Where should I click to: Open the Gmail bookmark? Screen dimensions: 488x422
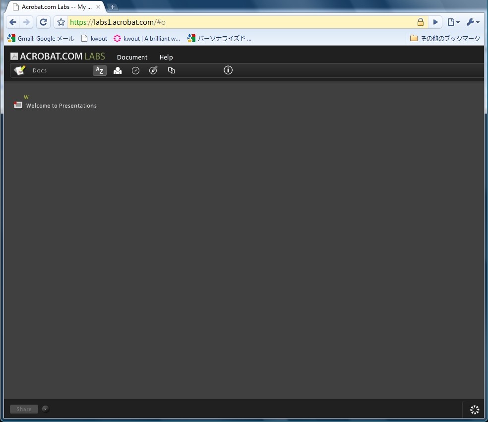coord(41,38)
